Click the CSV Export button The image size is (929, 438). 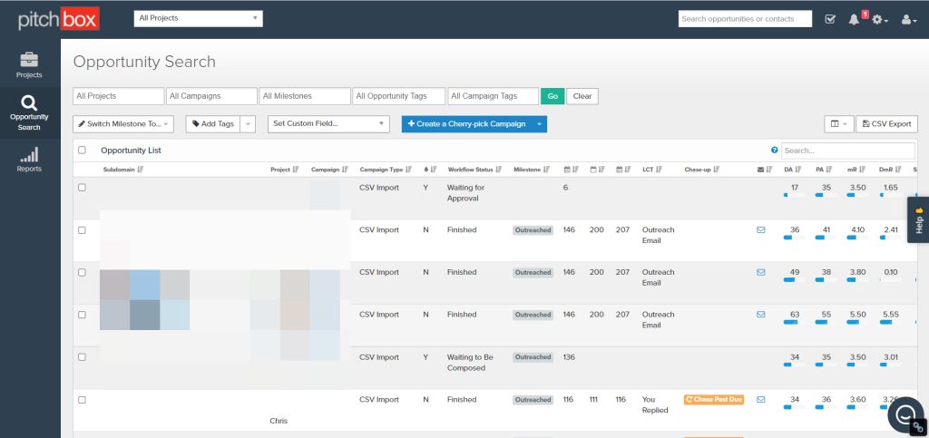tap(886, 123)
